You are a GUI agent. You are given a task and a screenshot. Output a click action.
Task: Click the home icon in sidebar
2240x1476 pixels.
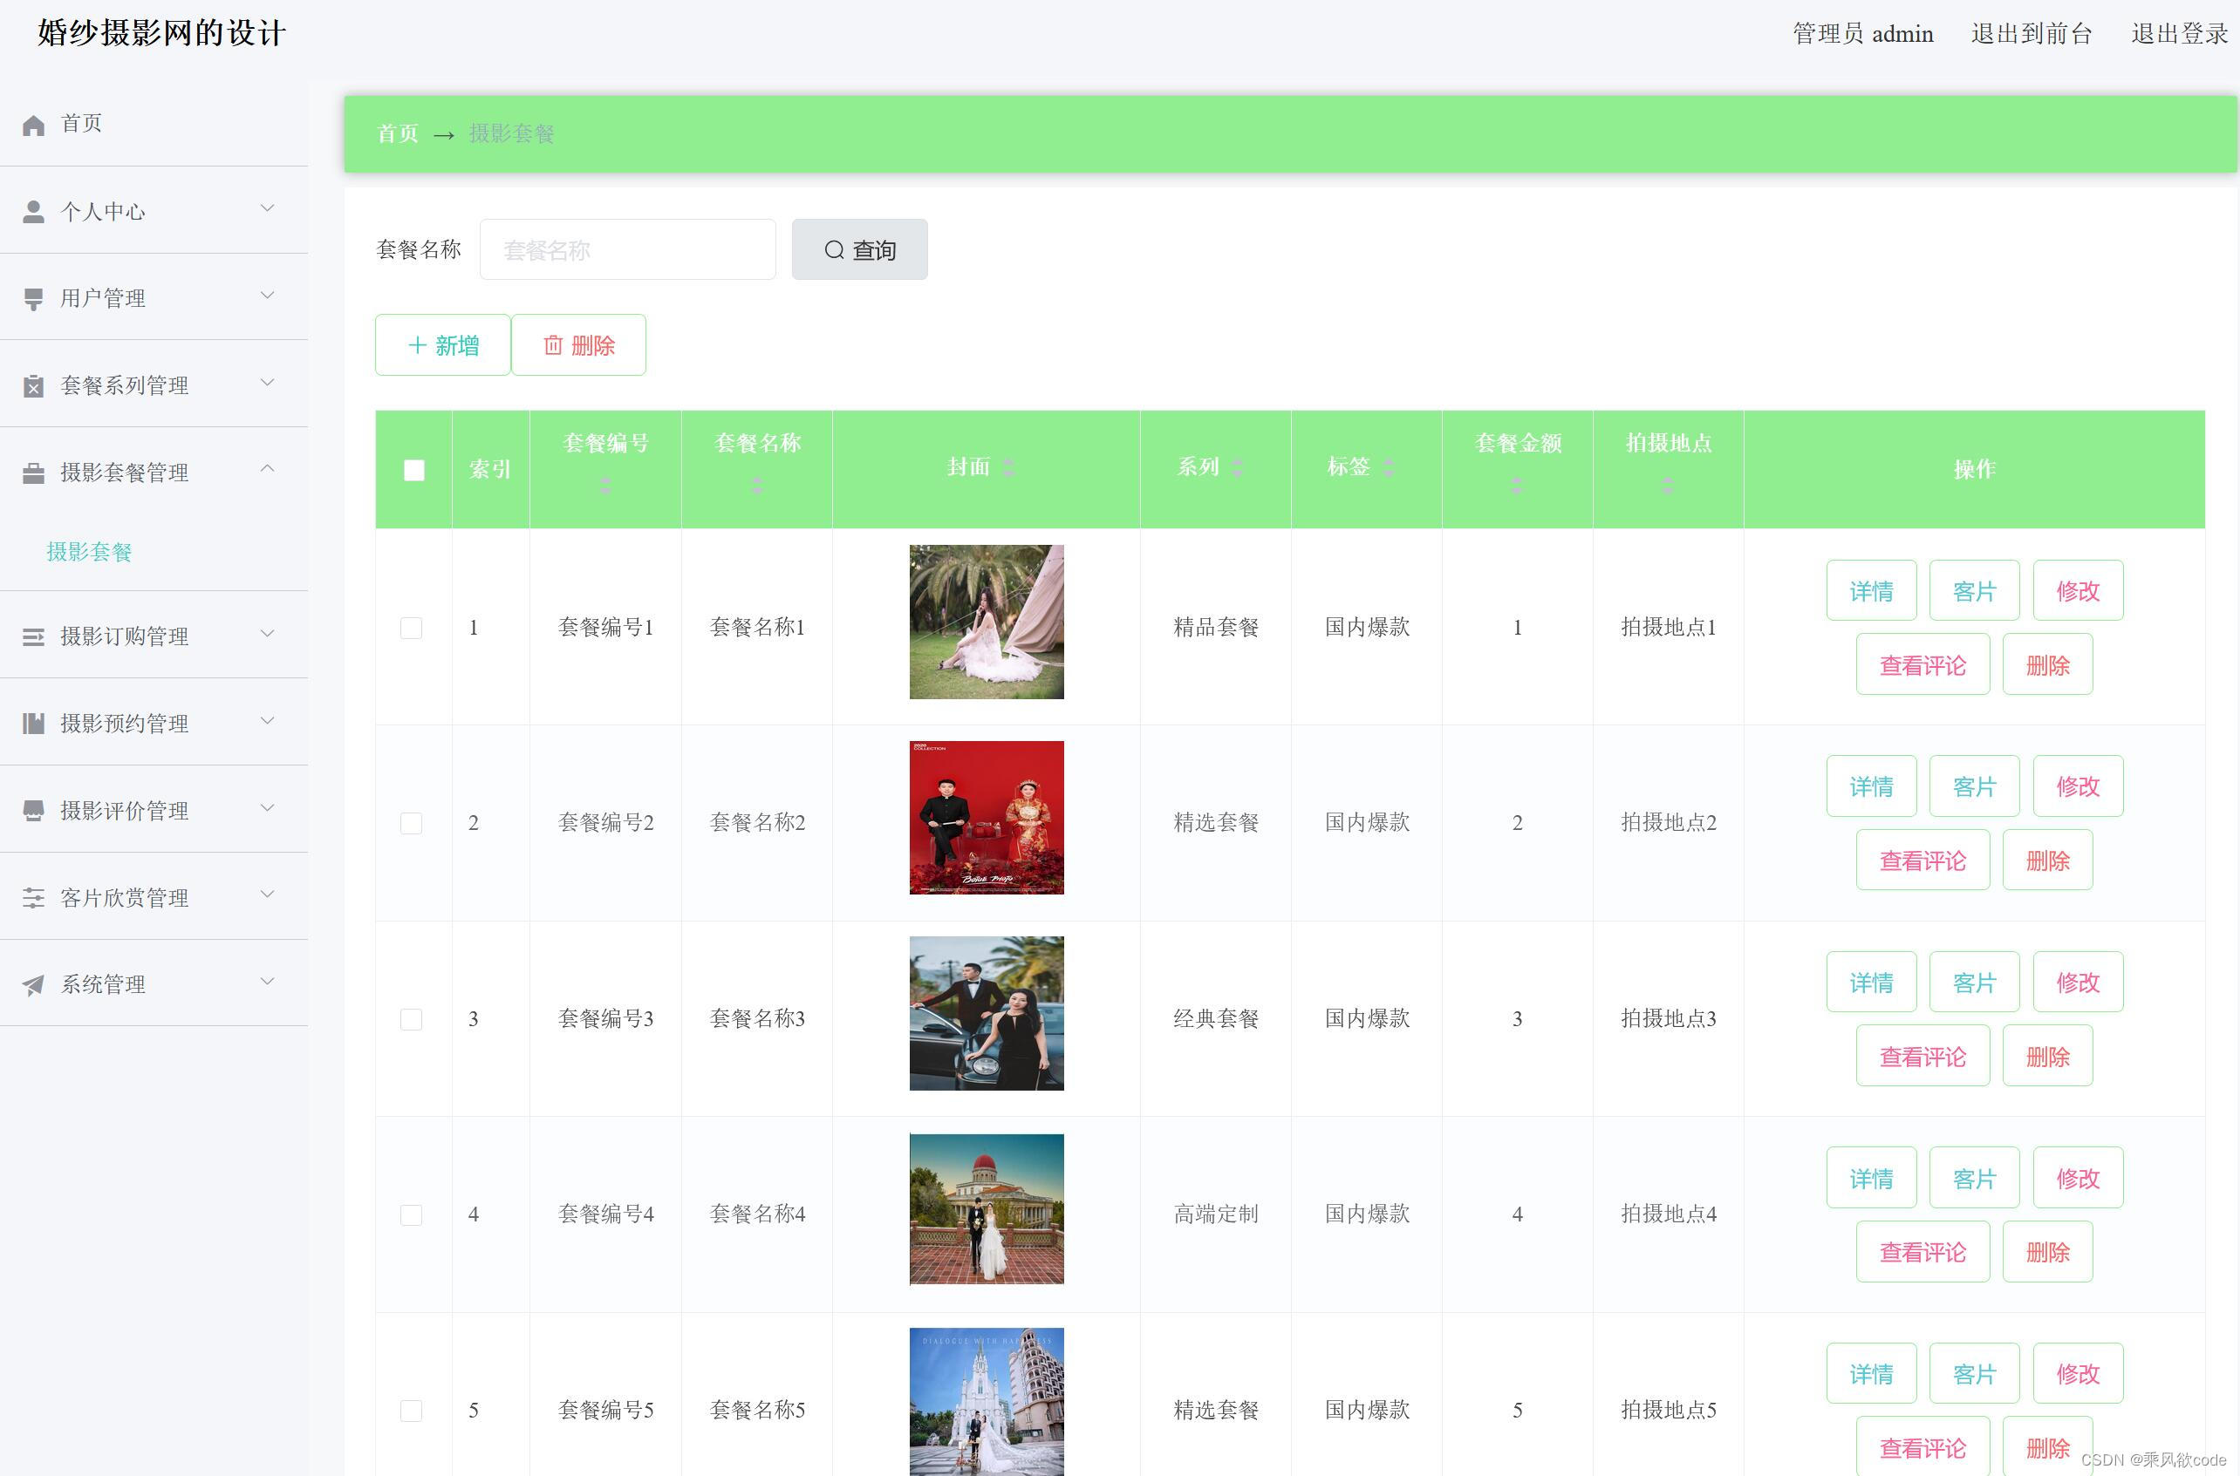(34, 126)
